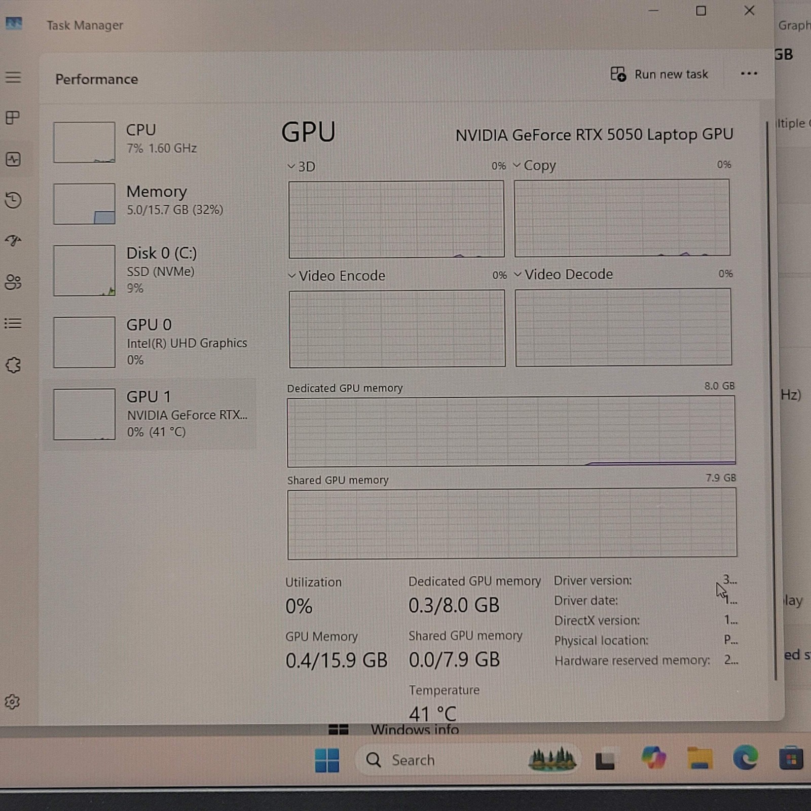Image resolution: width=811 pixels, height=811 pixels.
Task: Select the Performance page icon in sidebar
Action: (x=13, y=160)
